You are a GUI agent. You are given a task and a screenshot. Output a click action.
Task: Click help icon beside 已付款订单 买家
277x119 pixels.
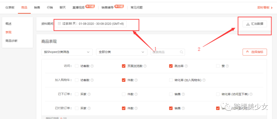89,108
